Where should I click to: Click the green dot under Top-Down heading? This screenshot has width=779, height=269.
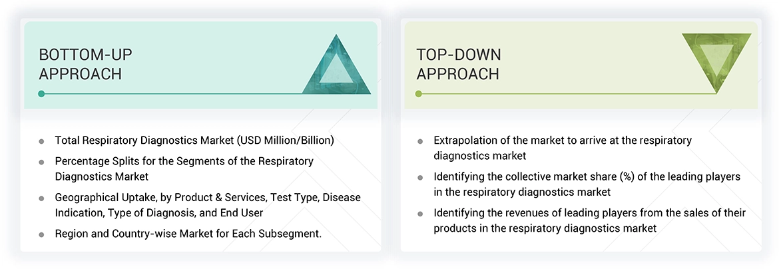pyautogui.click(x=419, y=94)
